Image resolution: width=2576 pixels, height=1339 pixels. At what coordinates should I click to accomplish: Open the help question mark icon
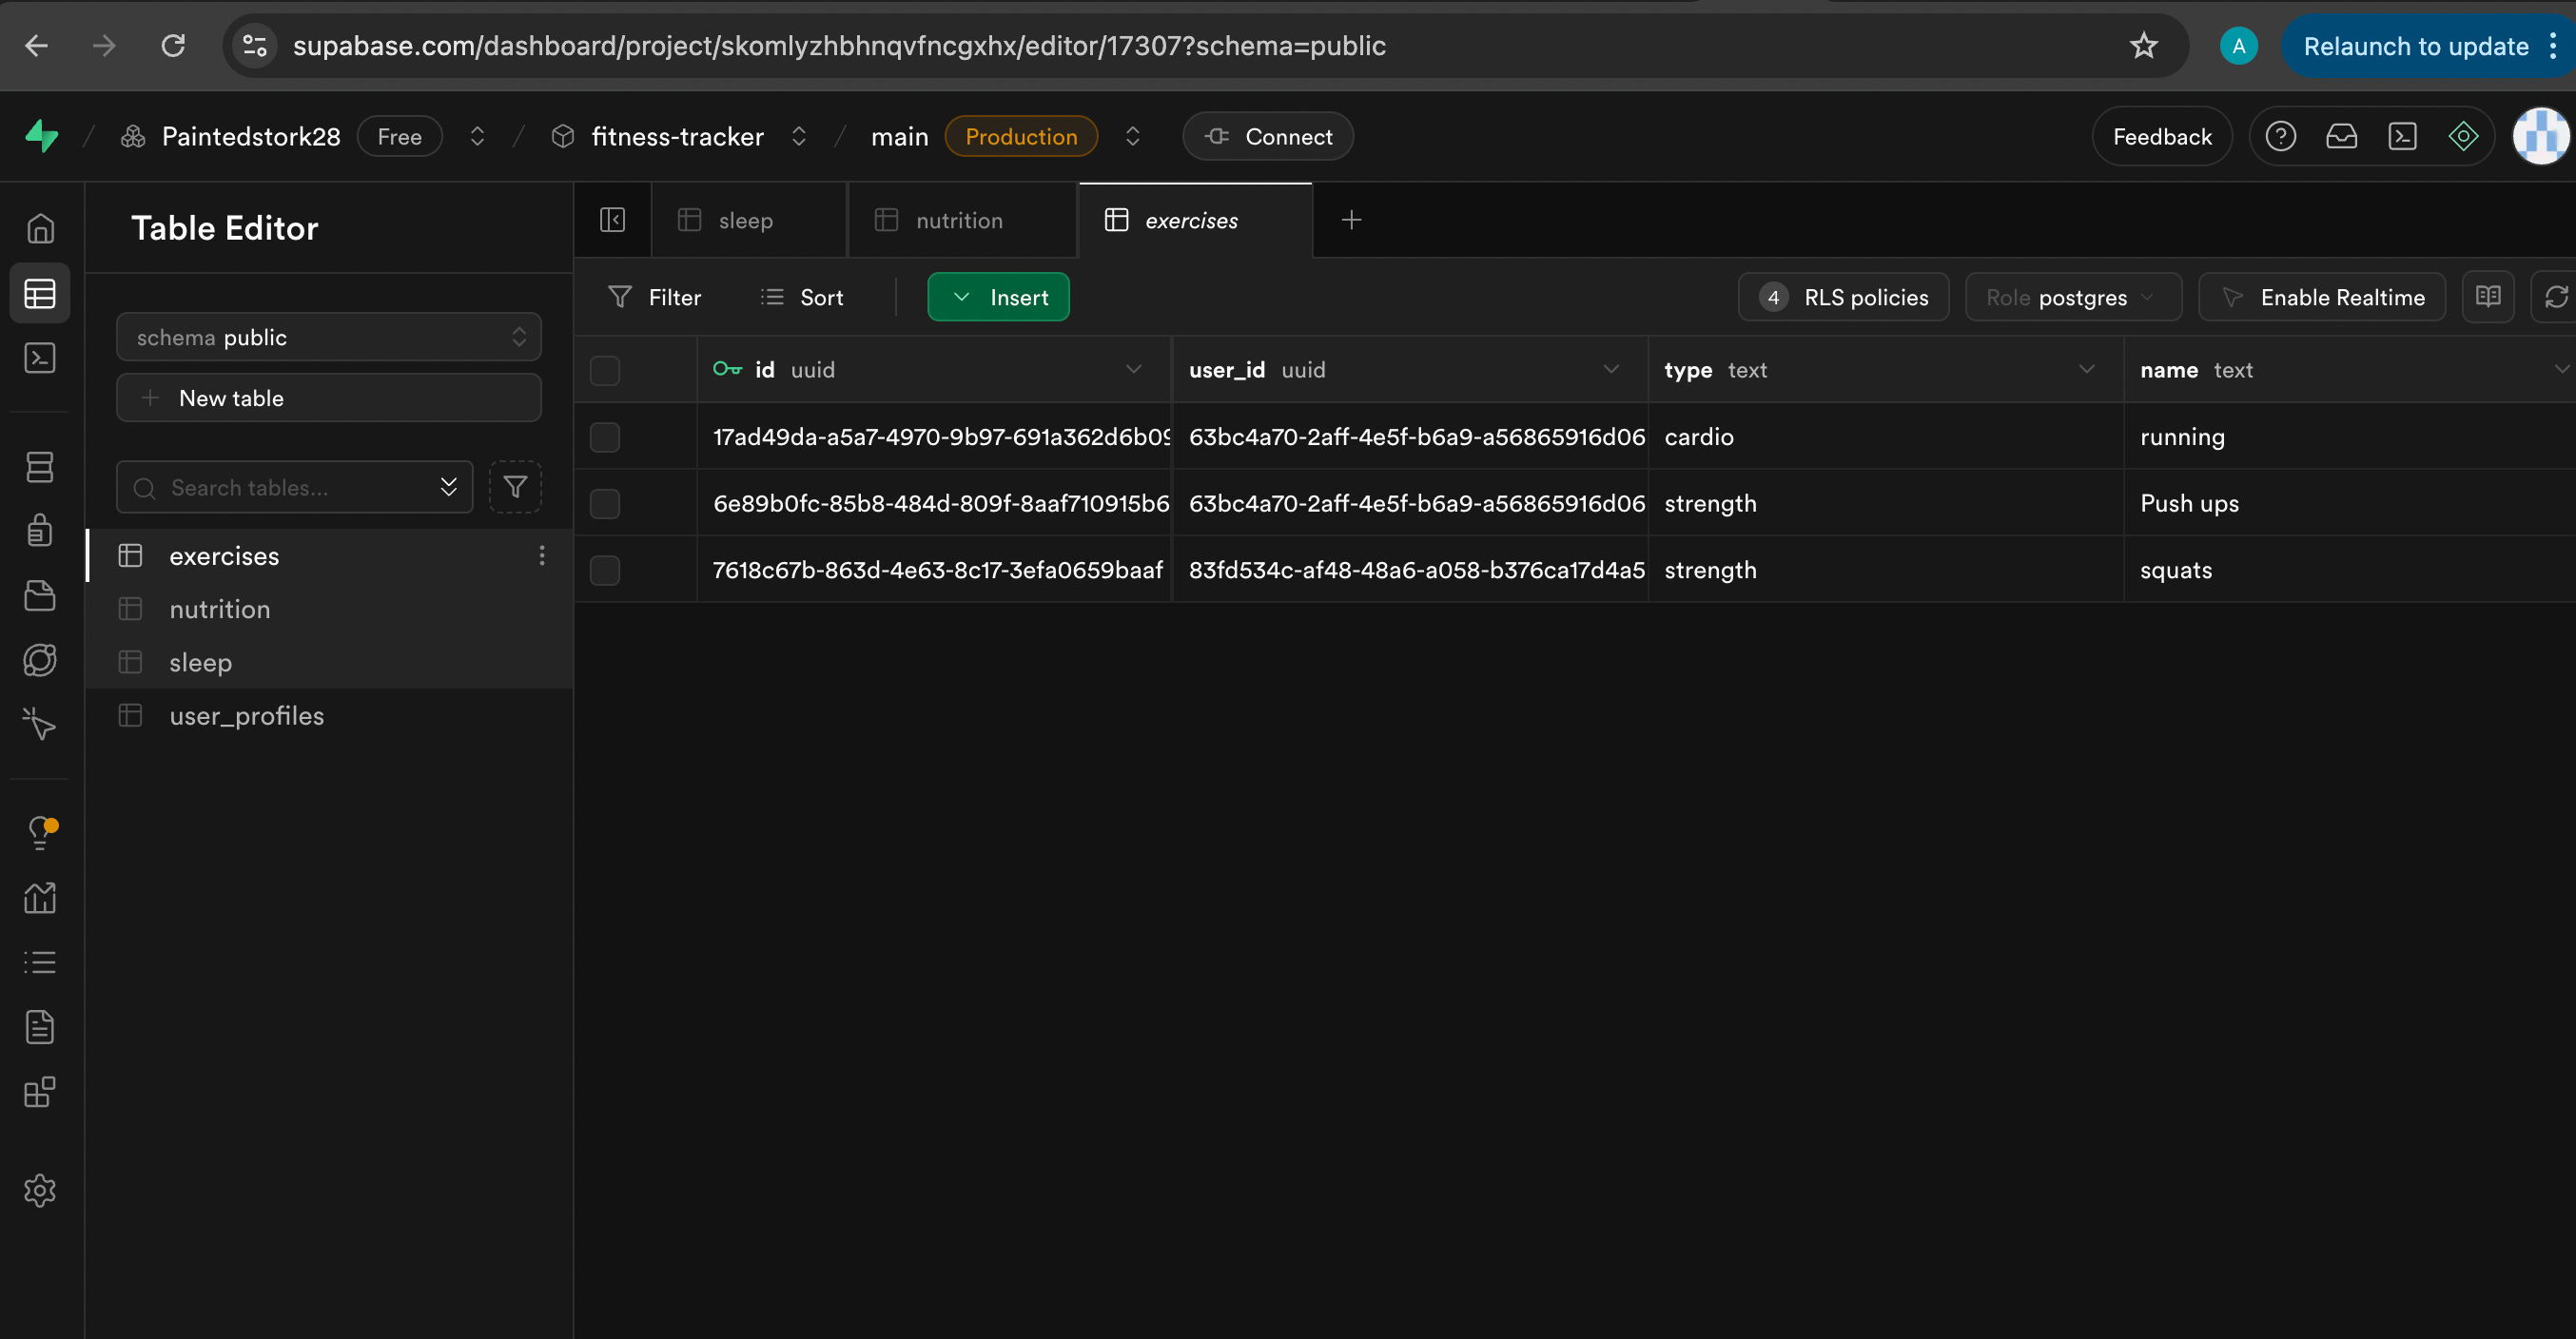(2280, 136)
